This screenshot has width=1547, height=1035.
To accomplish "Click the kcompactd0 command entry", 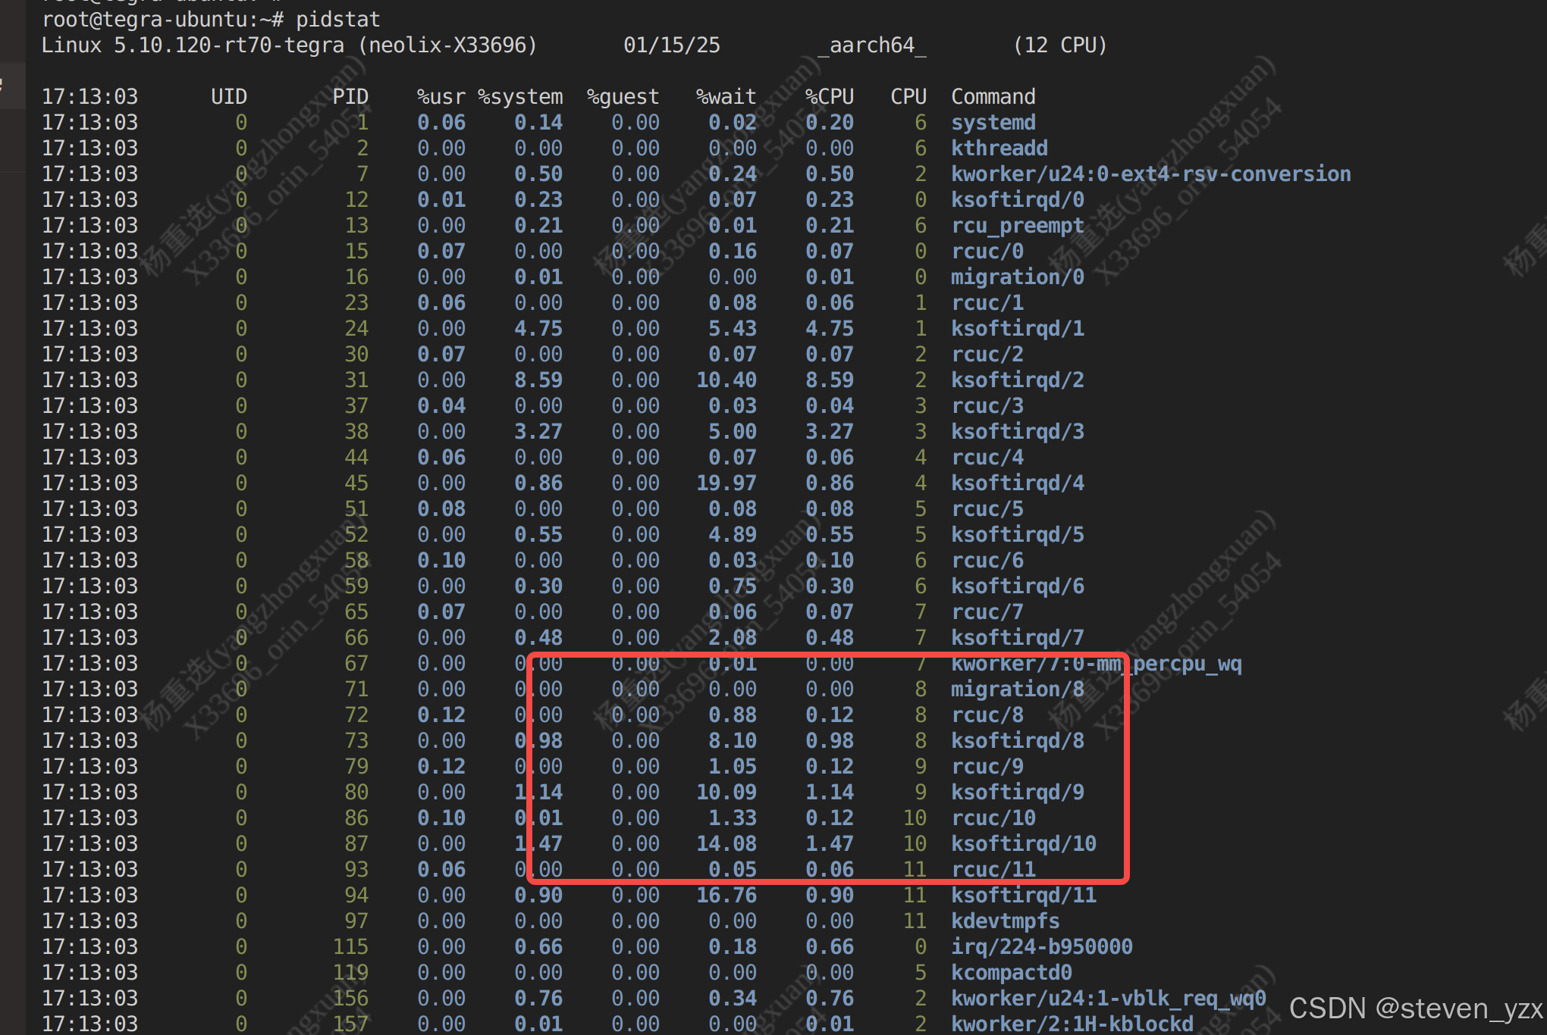I will [x=1011, y=973].
